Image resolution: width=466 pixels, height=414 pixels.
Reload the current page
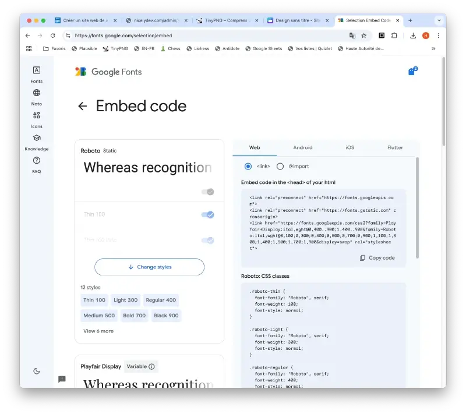pyautogui.click(x=52, y=36)
